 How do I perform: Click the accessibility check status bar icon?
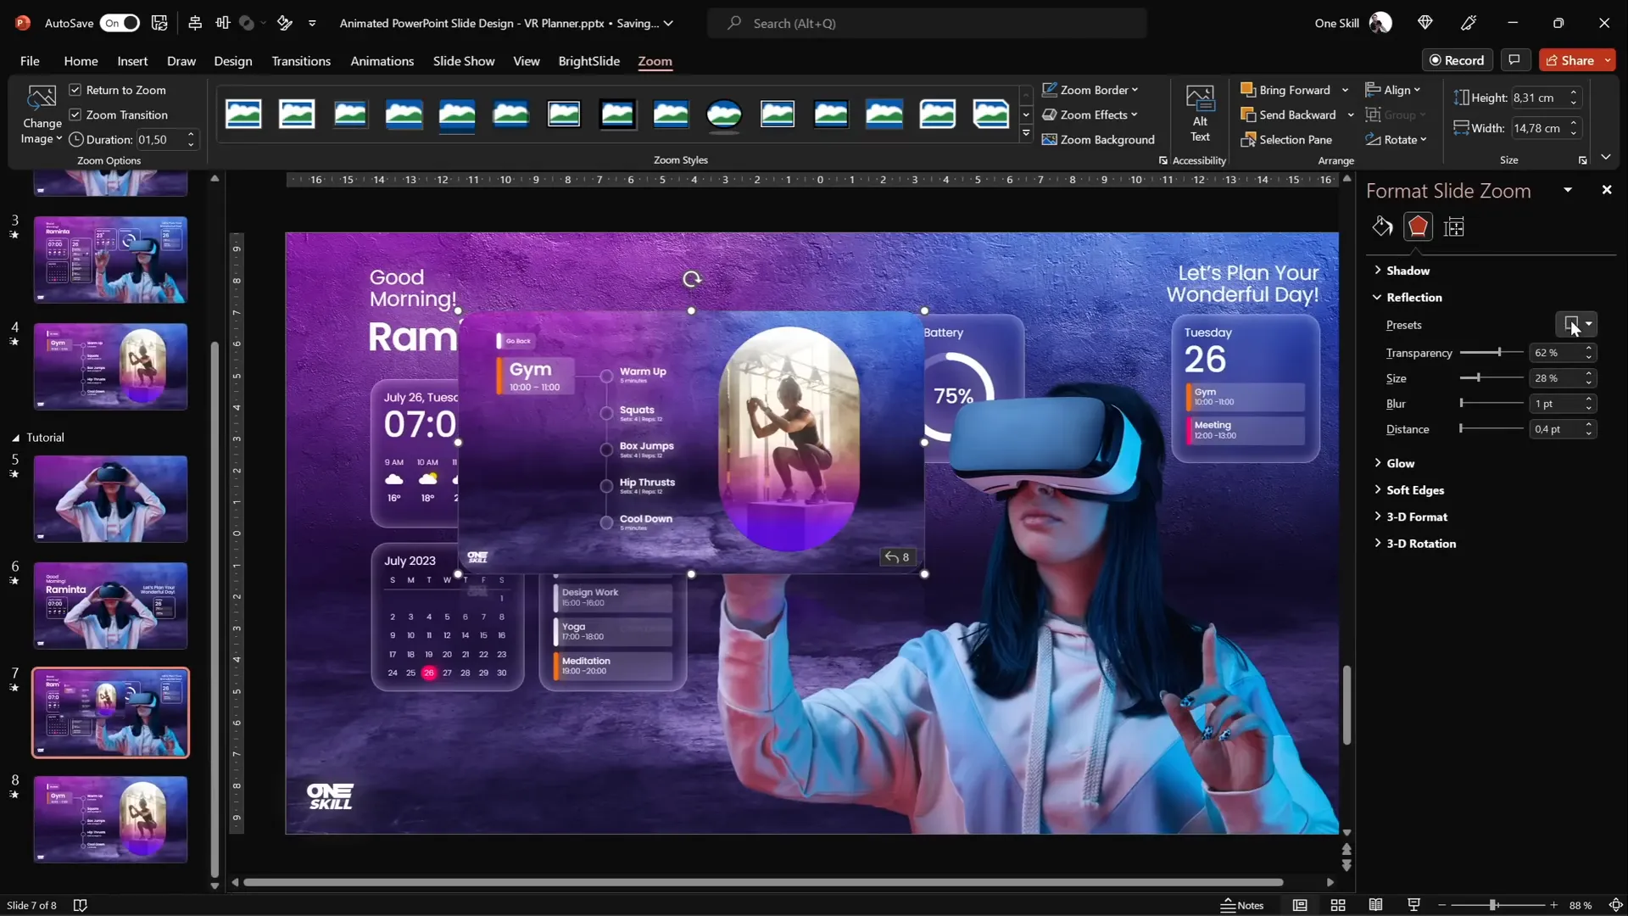[x=81, y=905]
